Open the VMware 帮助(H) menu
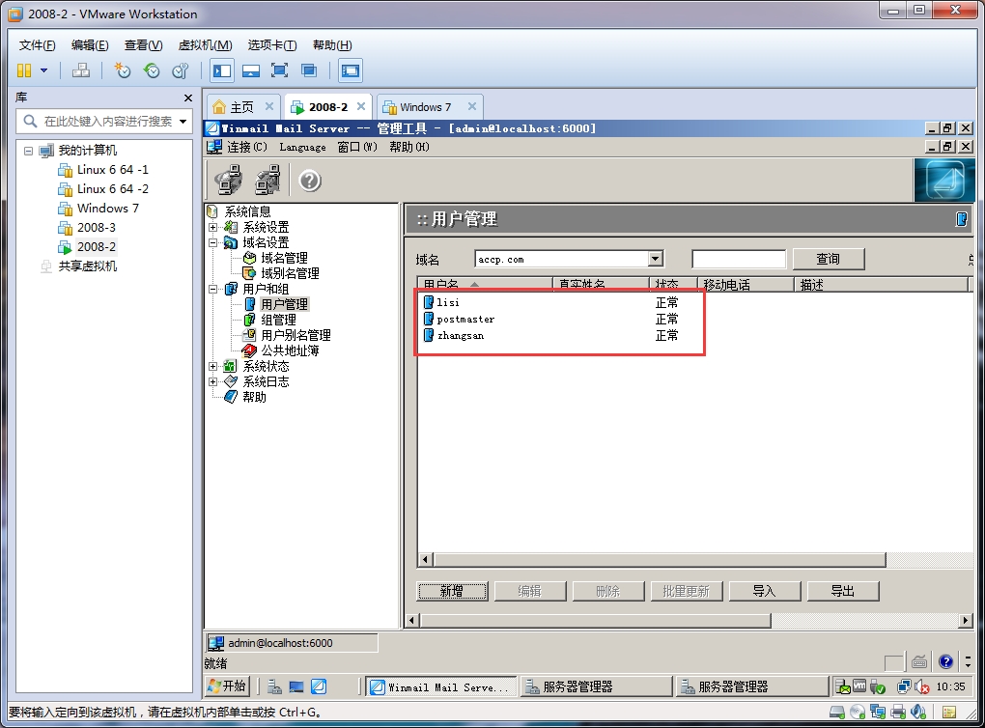Image resolution: width=985 pixels, height=728 pixels. pyautogui.click(x=332, y=45)
